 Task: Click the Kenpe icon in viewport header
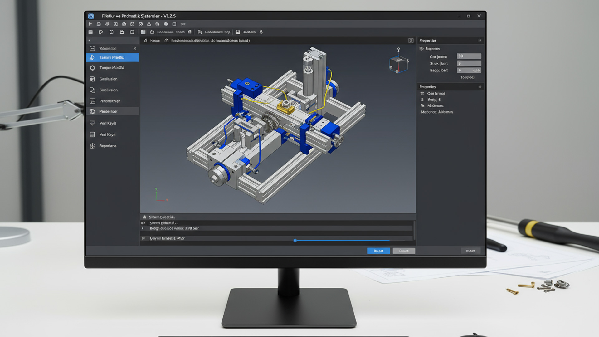[145, 41]
